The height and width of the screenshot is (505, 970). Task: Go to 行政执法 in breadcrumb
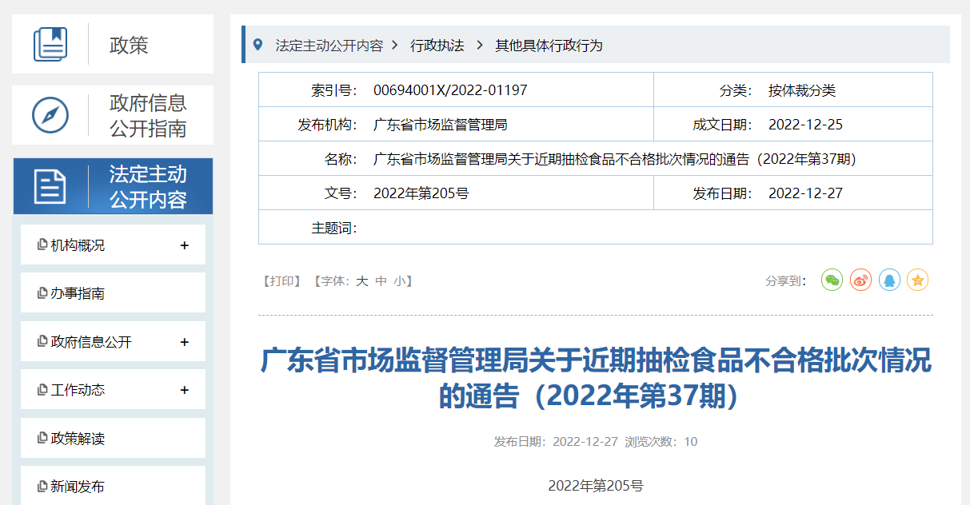pyautogui.click(x=437, y=46)
